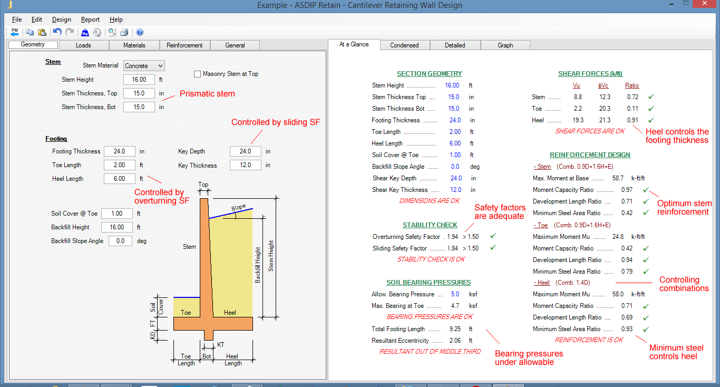Click the STABILITY CHECK heading
This screenshot has width=720, height=387.
tap(430, 225)
